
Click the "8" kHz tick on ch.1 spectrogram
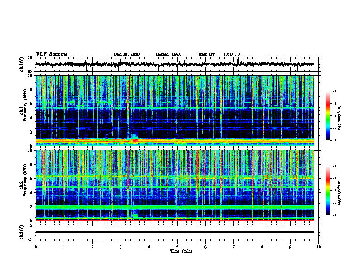coord(31,90)
